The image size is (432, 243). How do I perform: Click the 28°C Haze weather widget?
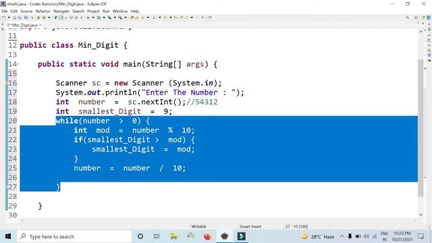317,236
